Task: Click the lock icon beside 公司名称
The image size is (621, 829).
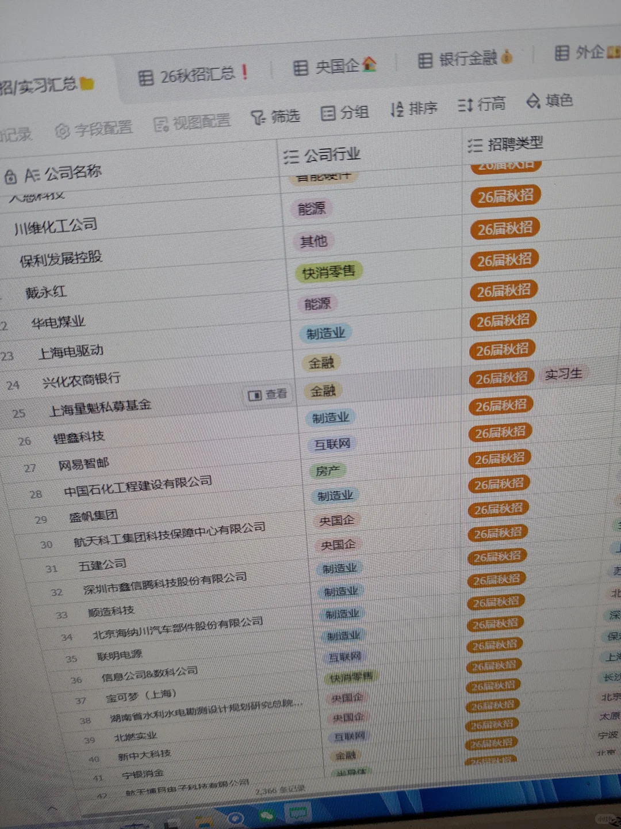Action: point(10,177)
